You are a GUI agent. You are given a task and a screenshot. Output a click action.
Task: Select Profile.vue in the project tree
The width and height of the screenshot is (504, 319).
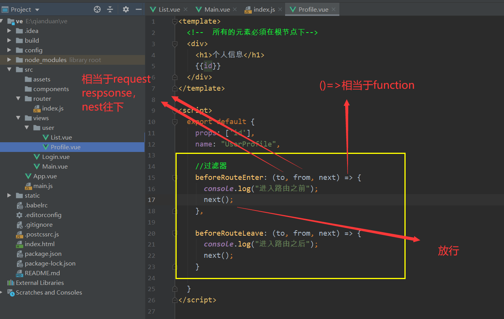(65, 147)
